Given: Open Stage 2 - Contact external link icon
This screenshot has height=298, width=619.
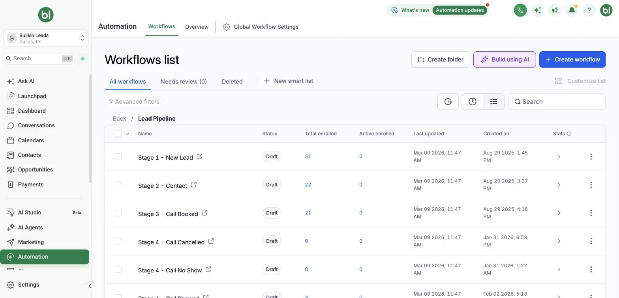Looking at the screenshot, I should [193, 184].
